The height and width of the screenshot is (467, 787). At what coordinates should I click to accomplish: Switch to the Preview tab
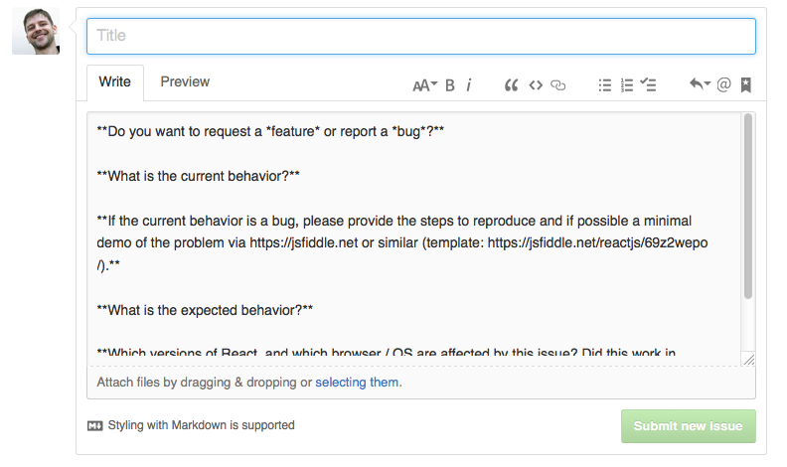click(185, 82)
